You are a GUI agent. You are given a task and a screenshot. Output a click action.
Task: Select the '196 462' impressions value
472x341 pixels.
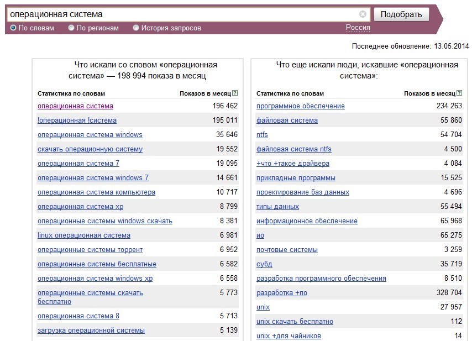pos(225,106)
